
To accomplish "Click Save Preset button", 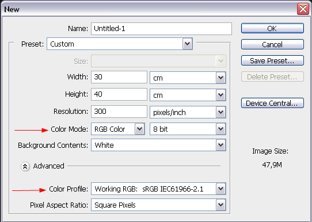I will pos(272,60).
